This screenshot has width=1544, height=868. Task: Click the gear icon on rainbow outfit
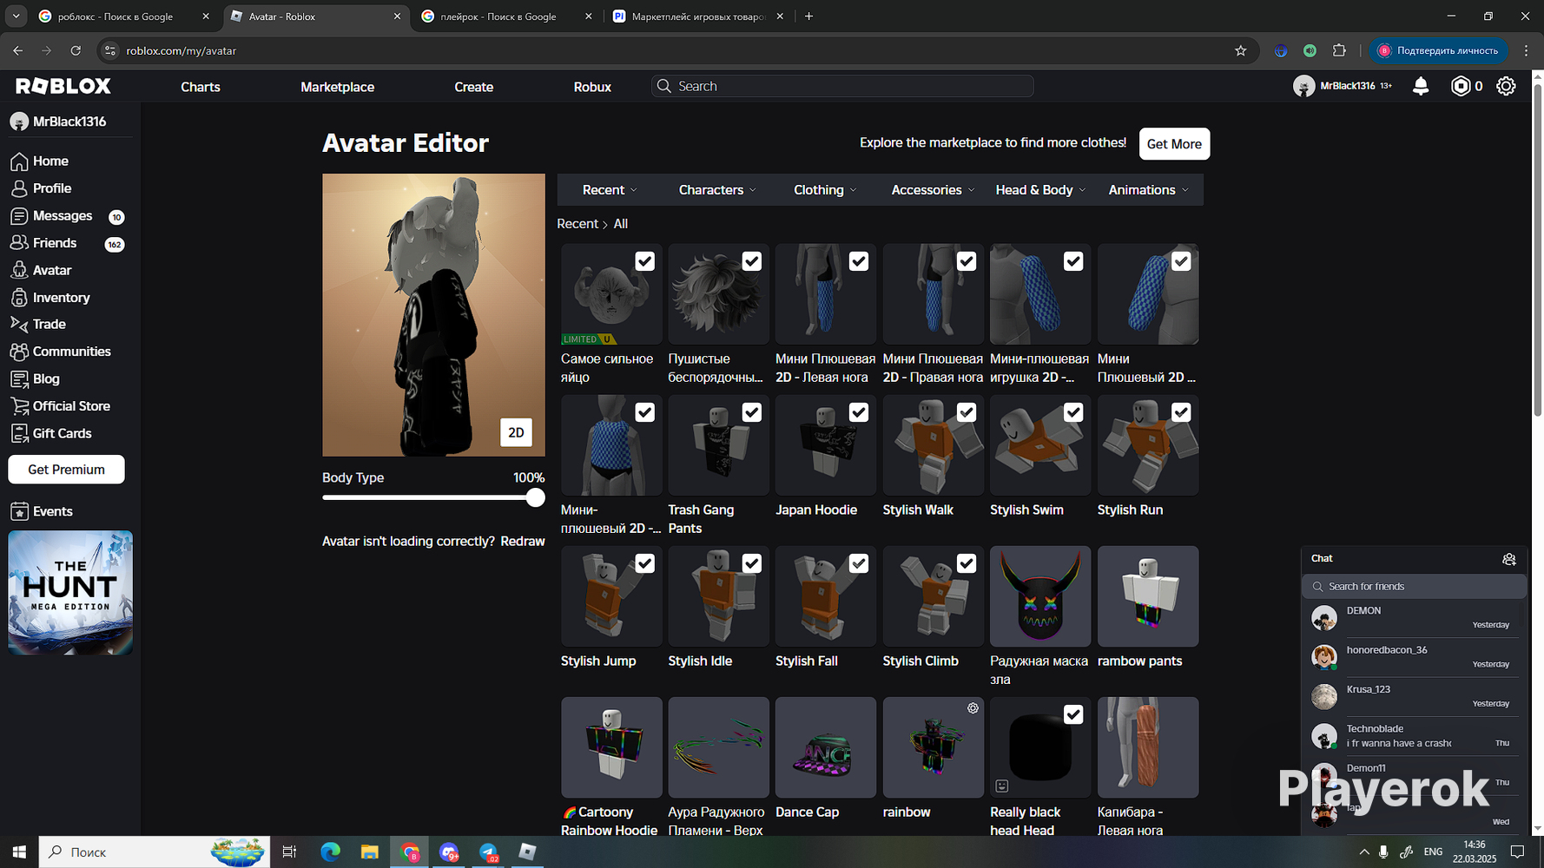click(x=973, y=708)
